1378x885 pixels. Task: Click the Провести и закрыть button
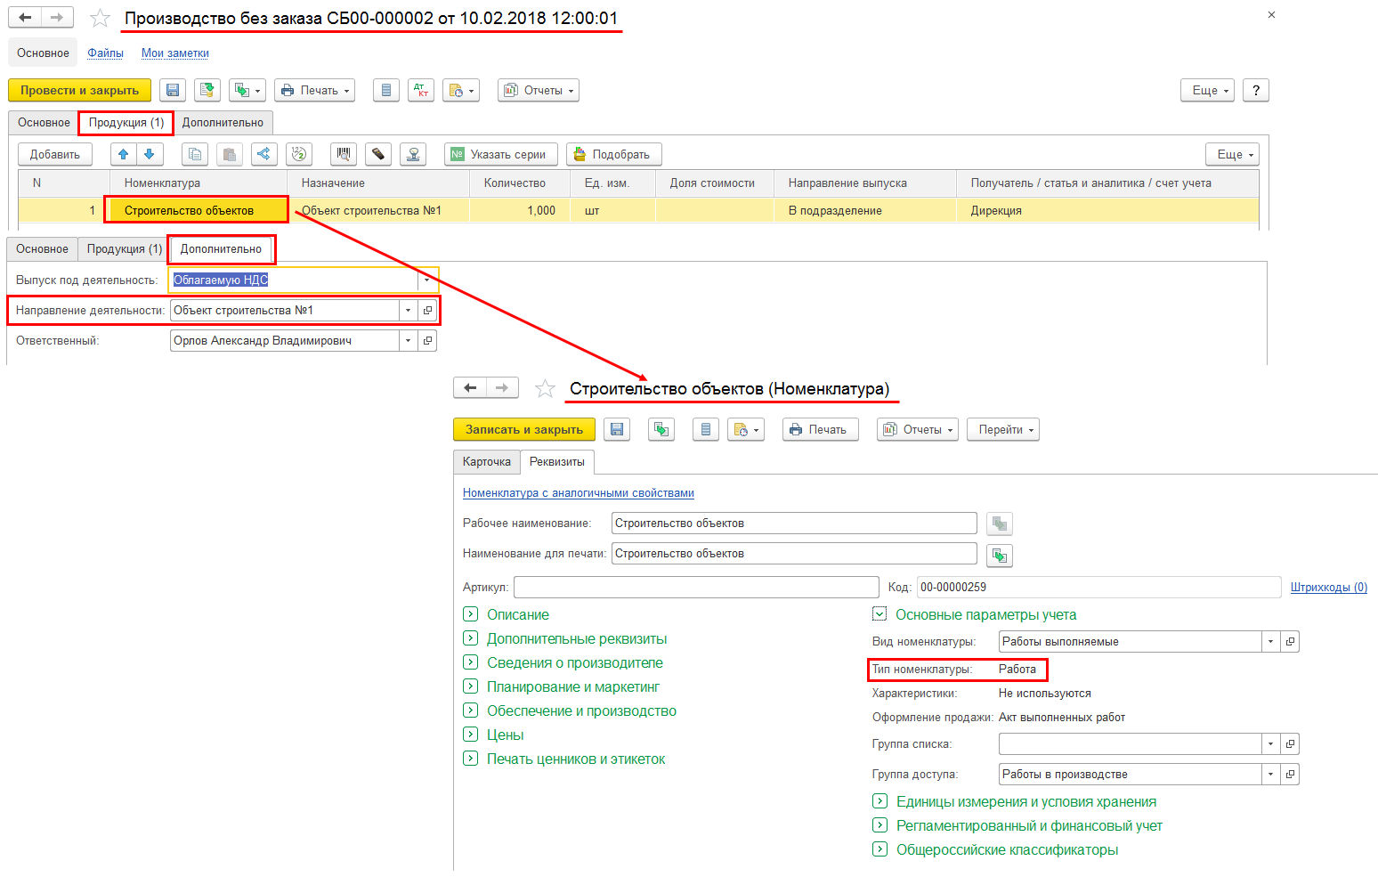coord(79,90)
